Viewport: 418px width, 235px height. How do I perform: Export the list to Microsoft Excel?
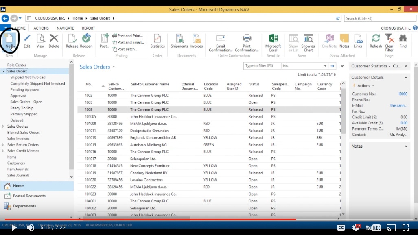tap(274, 42)
